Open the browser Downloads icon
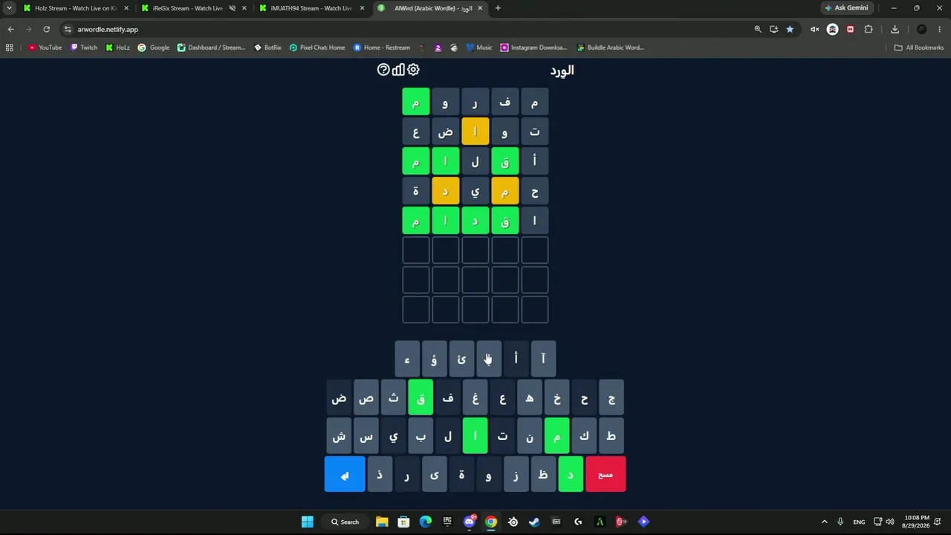Viewport: 951px width, 535px height. point(895,29)
